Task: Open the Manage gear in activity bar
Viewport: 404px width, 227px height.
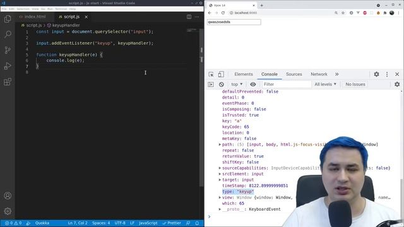Action: 8,211
